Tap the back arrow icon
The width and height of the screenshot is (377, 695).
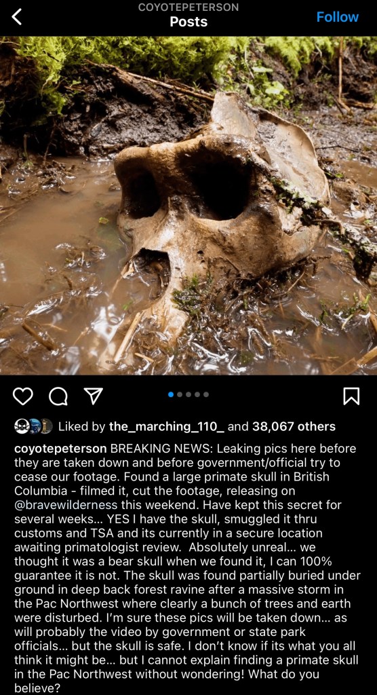coord(17,17)
